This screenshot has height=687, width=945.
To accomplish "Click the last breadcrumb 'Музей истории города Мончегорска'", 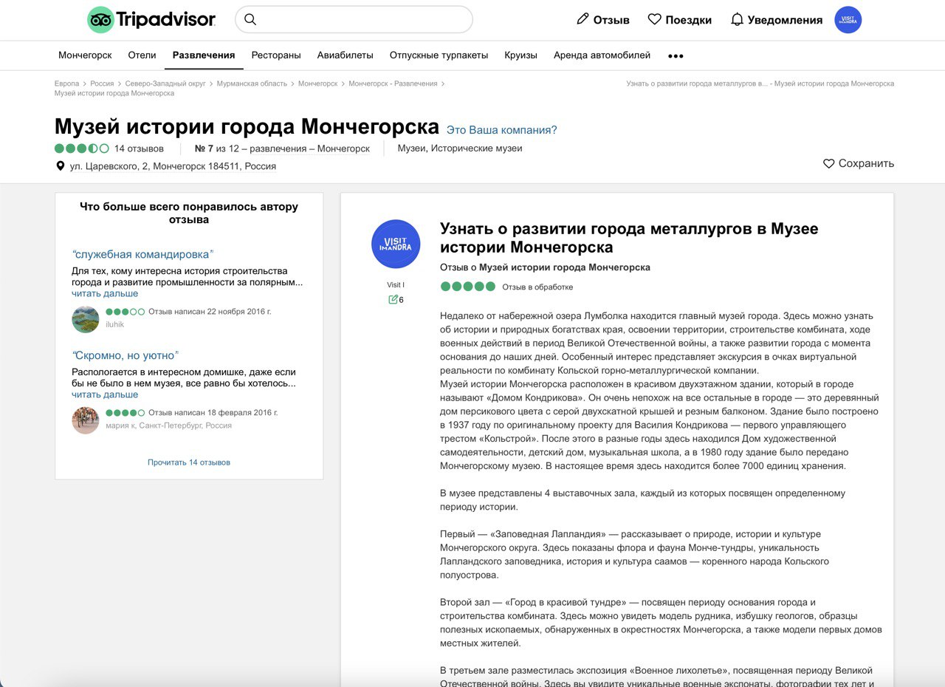I will click(x=114, y=93).
